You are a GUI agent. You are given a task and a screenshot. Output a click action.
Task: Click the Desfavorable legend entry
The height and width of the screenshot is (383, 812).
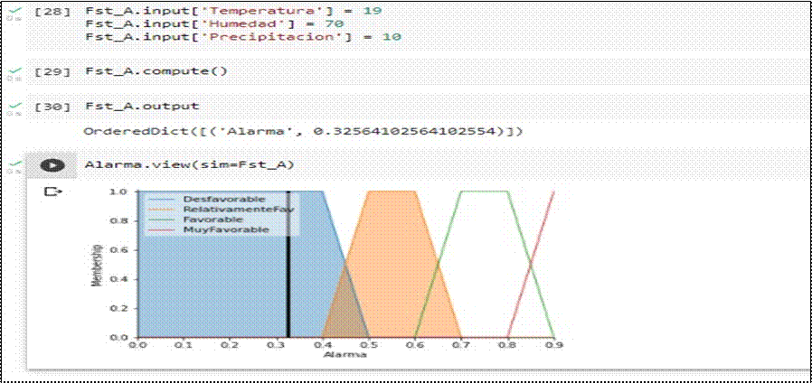tap(223, 198)
